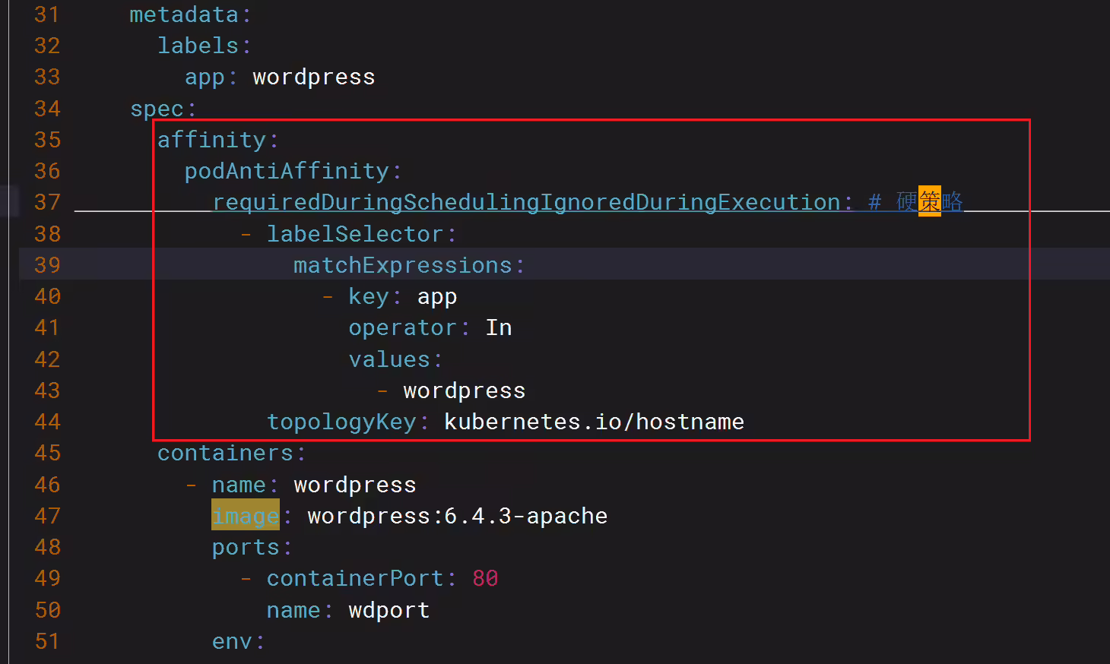Click the metadata key on line 31

[184, 14]
